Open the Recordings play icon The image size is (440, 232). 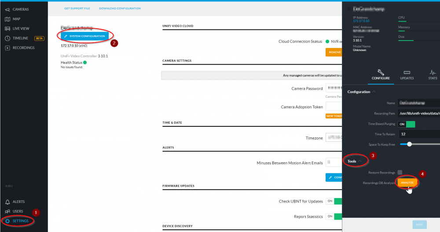coord(7,48)
